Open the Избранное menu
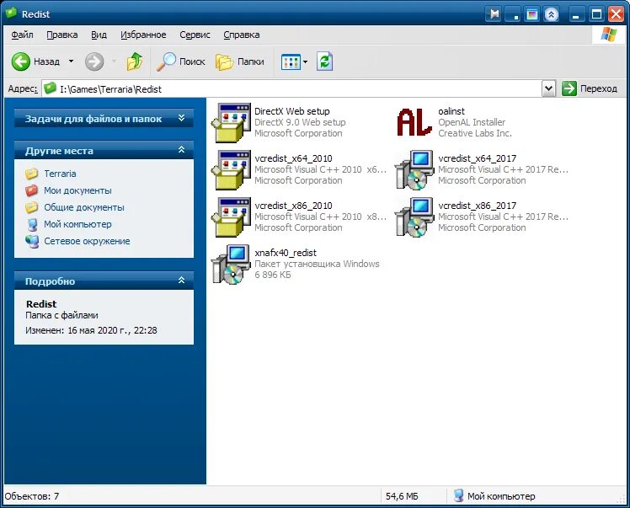The width and height of the screenshot is (630, 508). pyautogui.click(x=143, y=35)
